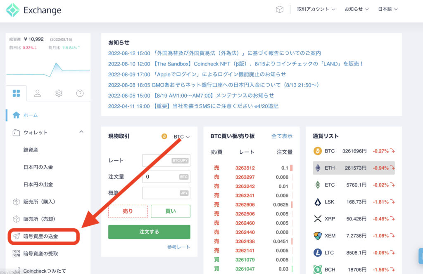
Task: Select the red 売り sell toggle
Action: (128, 211)
